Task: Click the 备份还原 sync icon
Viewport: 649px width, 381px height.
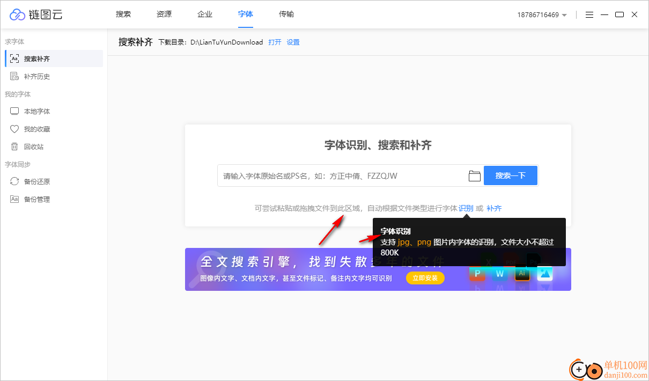Action: point(14,181)
